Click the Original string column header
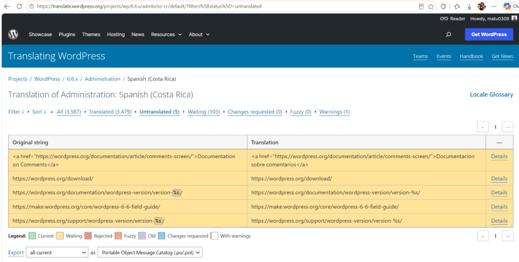 [128, 142]
